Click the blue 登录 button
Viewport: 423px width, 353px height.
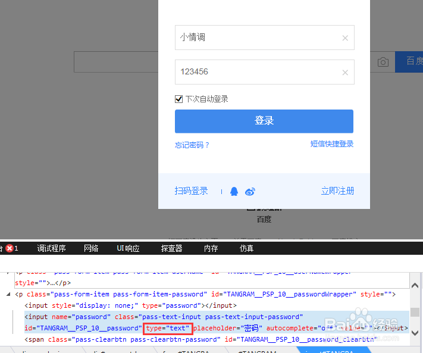(264, 121)
